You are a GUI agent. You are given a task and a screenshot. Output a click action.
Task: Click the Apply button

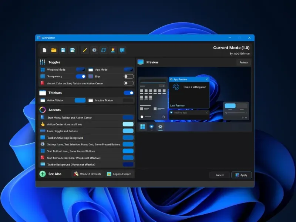(x=242, y=175)
